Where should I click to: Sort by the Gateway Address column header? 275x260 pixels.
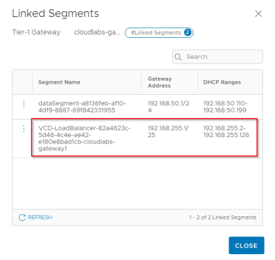click(160, 82)
